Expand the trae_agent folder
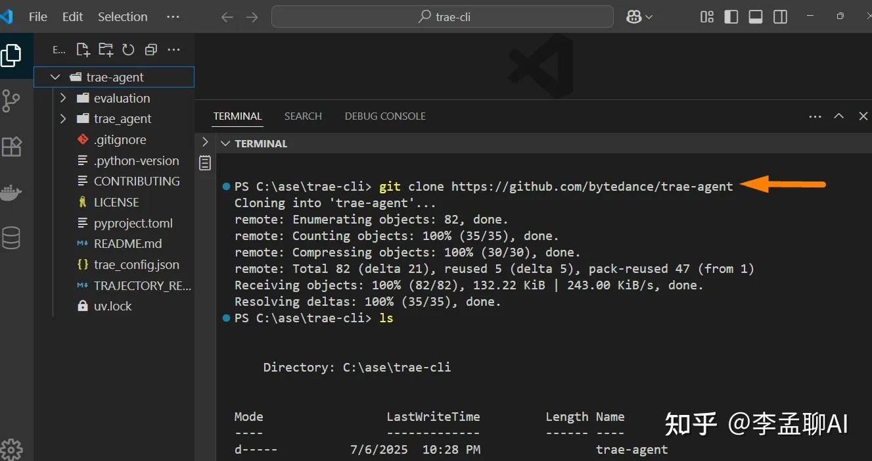Screen dimensions: 872x461 [x=63, y=118]
